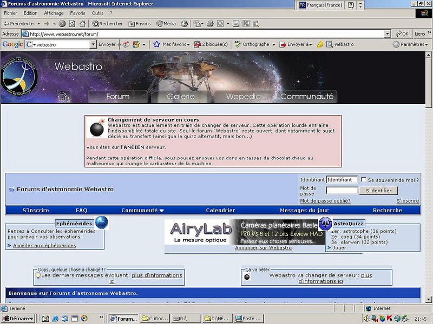433x324 pixels.
Task: Click S'inscrire in the blue navigation bar
Action: (x=36, y=210)
